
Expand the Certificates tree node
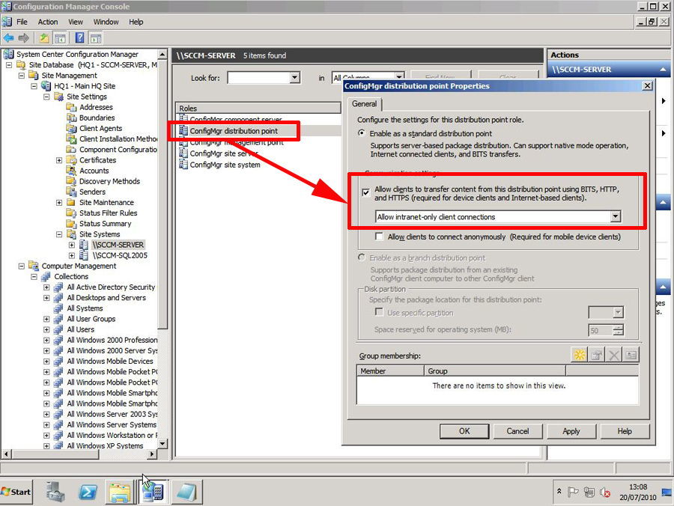click(59, 160)
